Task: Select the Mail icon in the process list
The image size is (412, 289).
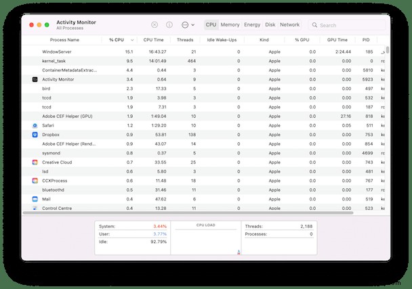Action: click(35, 199)
